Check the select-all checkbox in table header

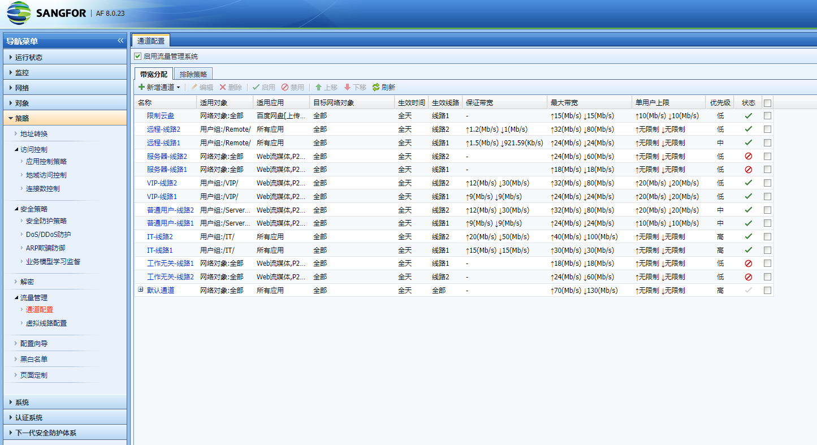tap(767, 103)
